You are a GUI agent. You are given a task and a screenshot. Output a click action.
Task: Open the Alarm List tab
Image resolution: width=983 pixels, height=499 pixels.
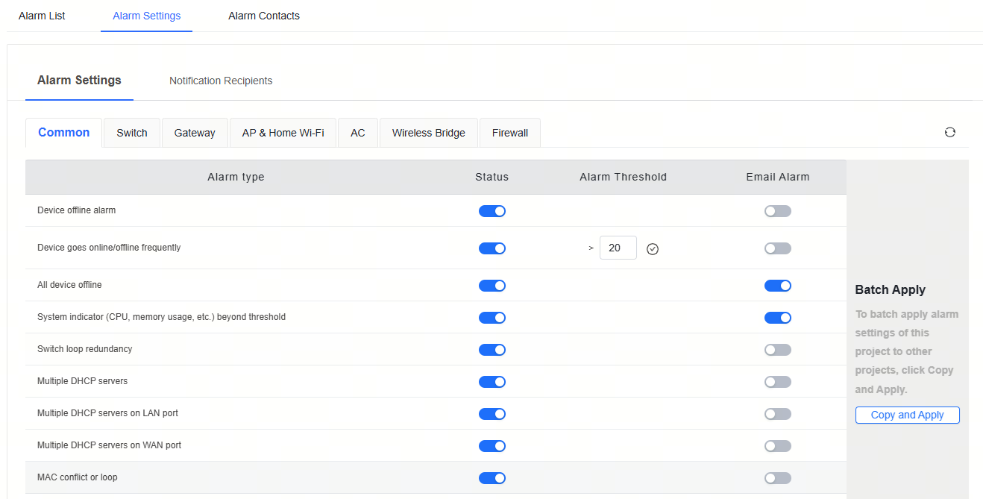coord(42,16)
